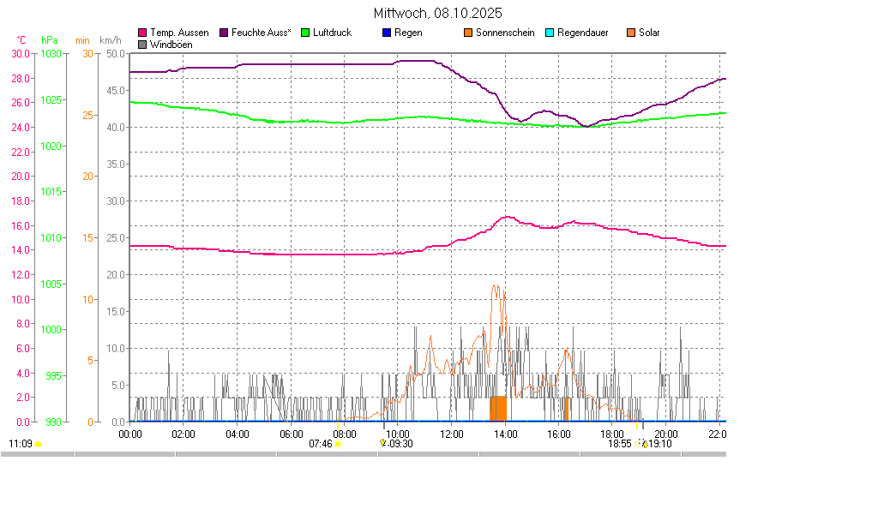Click the cyan Regendauer legend square
878x521 pixels.
click(550, 33)
